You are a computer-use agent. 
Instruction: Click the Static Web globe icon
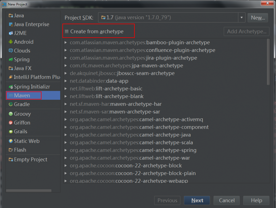point(11,141)
